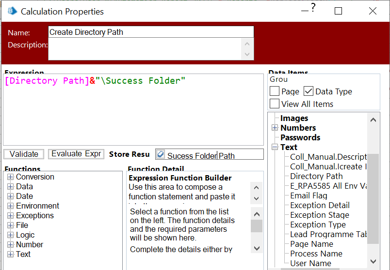Click the eraser icon in Store Result field
This screenshot has width=390, height=270.
161,154
